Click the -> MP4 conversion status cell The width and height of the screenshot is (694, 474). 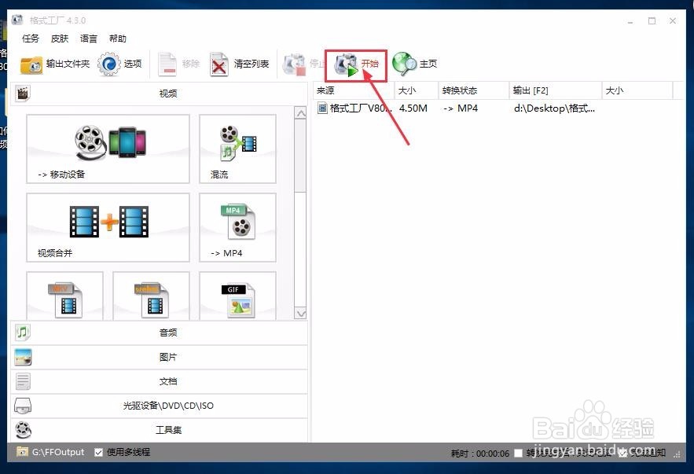[x=461, y=108]
